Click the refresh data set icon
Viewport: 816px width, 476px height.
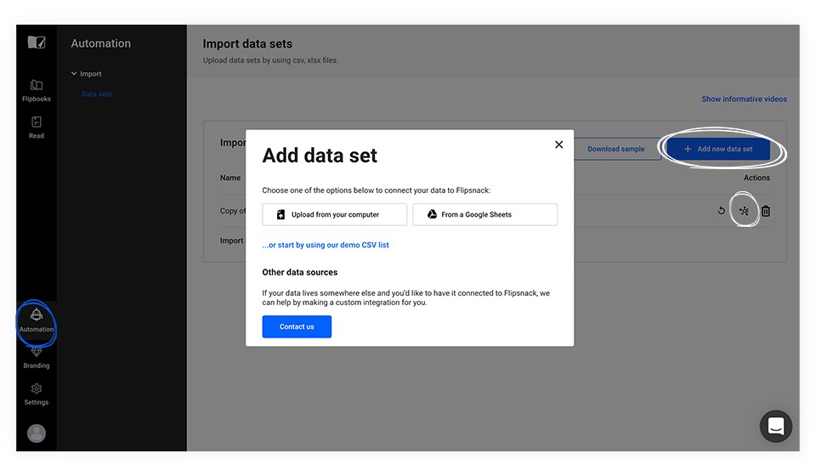tap(721, 211)
